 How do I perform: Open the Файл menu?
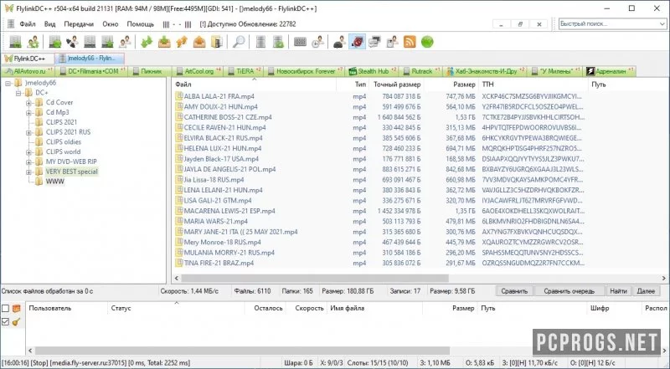click(28, 24)
